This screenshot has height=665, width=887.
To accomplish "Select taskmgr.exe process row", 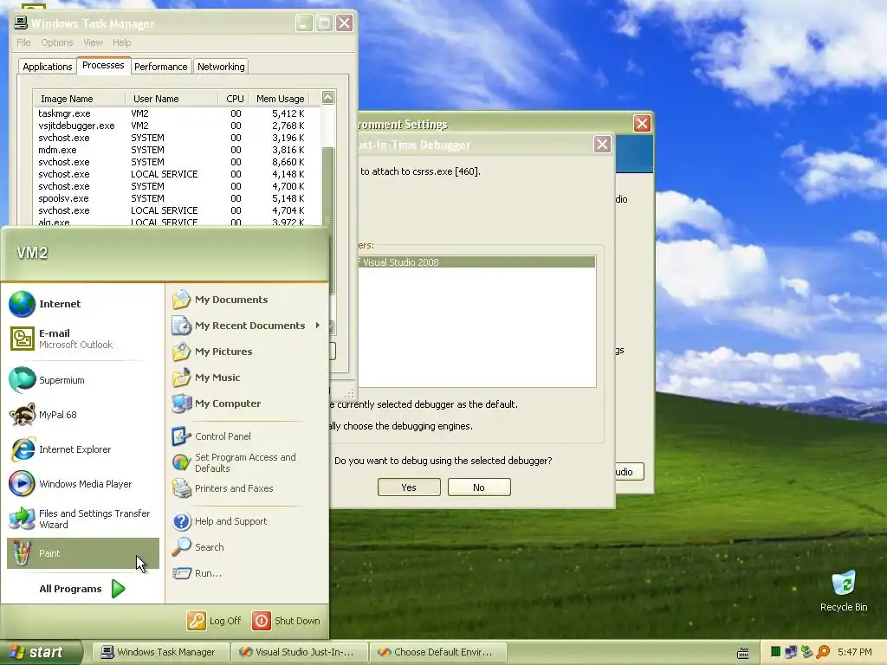I will (x=177, y=113).
